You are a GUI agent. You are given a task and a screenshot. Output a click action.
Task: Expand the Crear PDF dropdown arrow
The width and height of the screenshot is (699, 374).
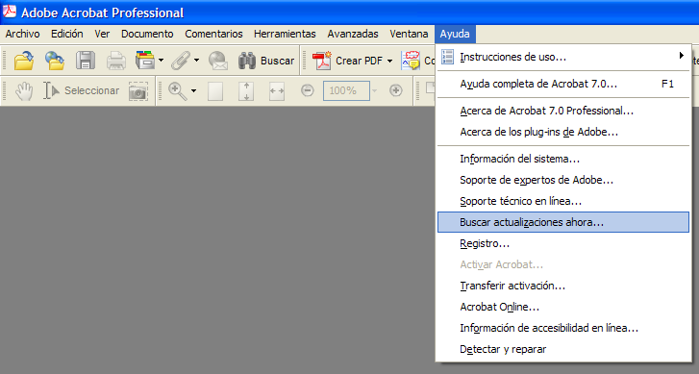coord(389,61)
